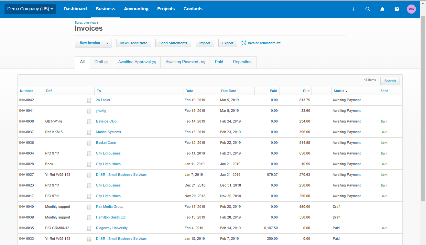This screenshot has height=245, width=426.
Task: Open the Basket Case contact link
Action: coord(106,143)
